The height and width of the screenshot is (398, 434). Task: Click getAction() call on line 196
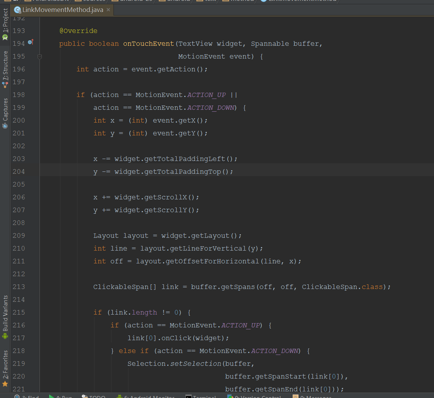tap(180, 69)
